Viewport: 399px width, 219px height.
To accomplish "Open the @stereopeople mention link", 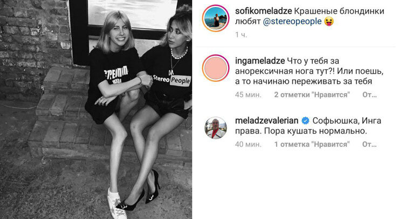I will point(292,22).
